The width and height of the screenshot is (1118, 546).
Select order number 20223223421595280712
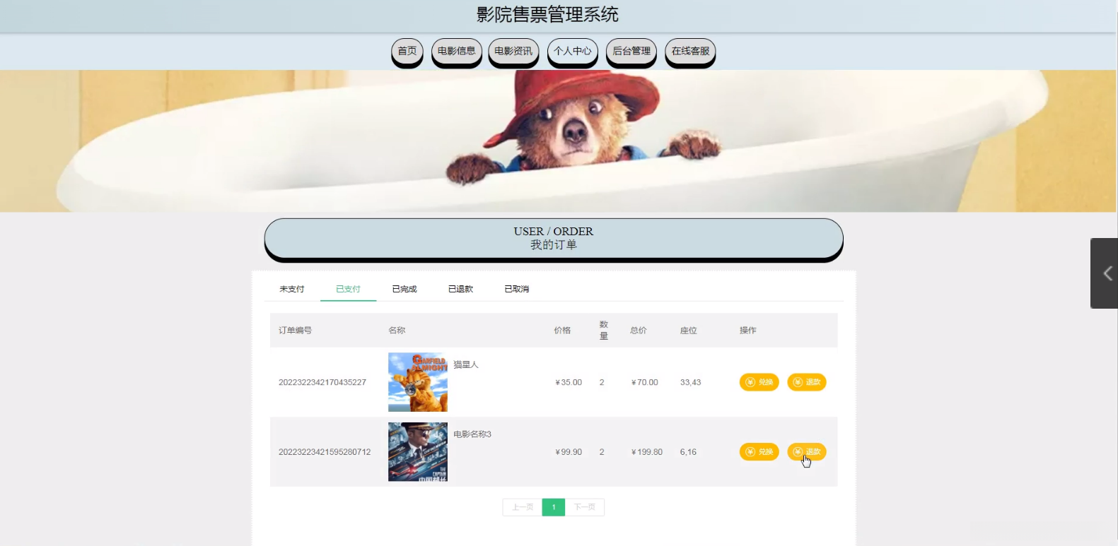325,452
